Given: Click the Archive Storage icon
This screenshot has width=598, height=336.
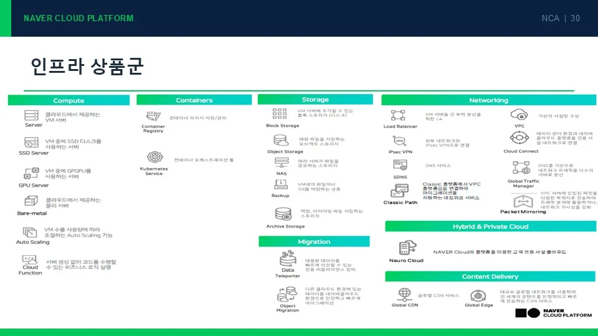Looking at the screenshot, I should pyautogui.click(x=283, y=213).
